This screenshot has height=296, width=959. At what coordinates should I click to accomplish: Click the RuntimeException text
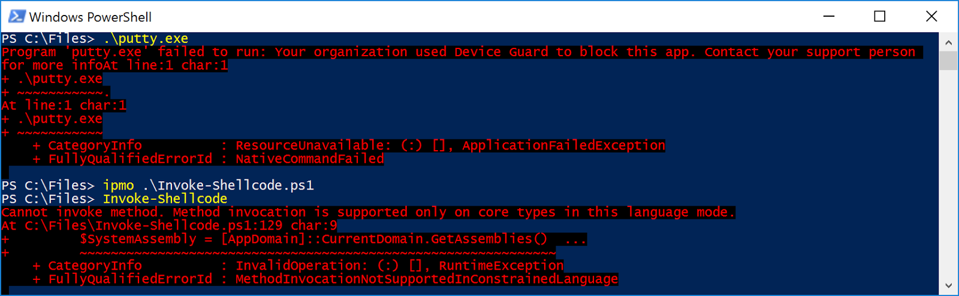(x=501, y=266)
